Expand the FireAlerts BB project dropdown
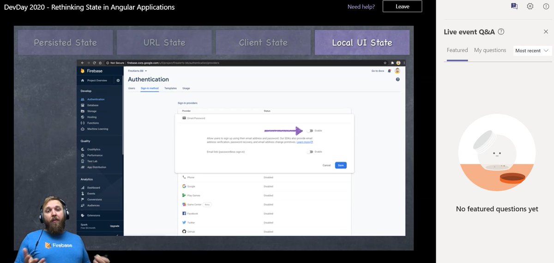 (137, 71)
